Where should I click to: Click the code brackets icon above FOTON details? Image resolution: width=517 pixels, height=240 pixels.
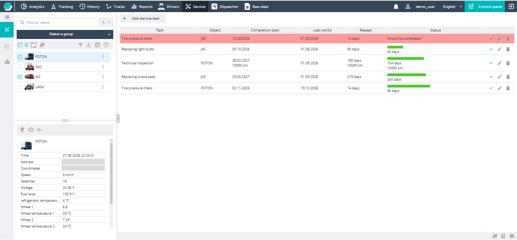(39, 130)
